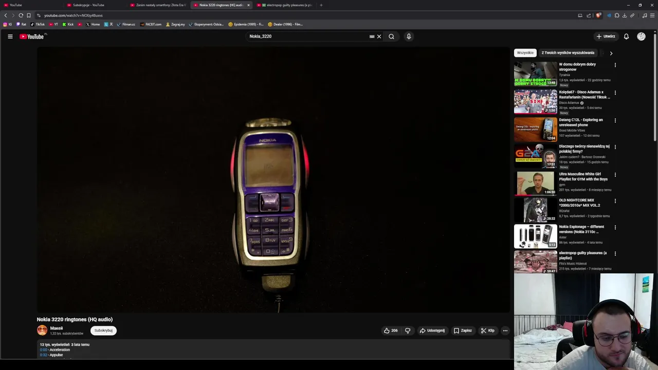Open Kolęda67 Disco Adamus video thumbnail
The image size is (658, 370).
pos(535,102)
